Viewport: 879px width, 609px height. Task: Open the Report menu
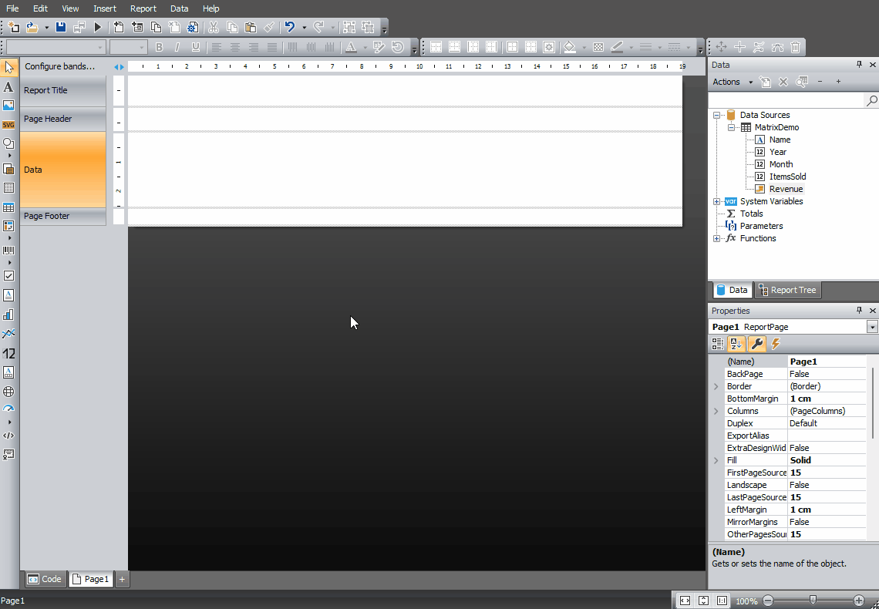click(143, 8)
